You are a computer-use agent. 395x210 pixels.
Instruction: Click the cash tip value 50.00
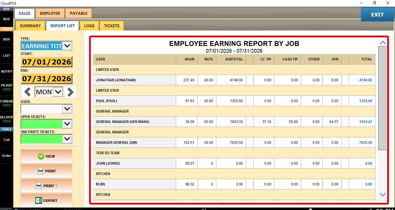point(293,122)
